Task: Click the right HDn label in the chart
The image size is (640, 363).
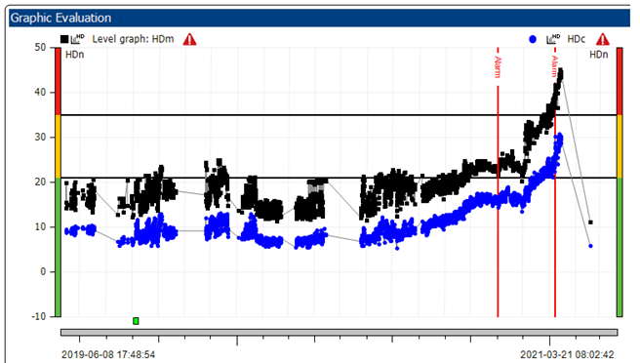Action: [x=598, y=55]
